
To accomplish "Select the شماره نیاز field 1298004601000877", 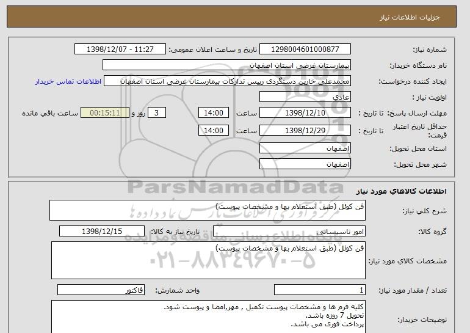I will click(305, 49).
